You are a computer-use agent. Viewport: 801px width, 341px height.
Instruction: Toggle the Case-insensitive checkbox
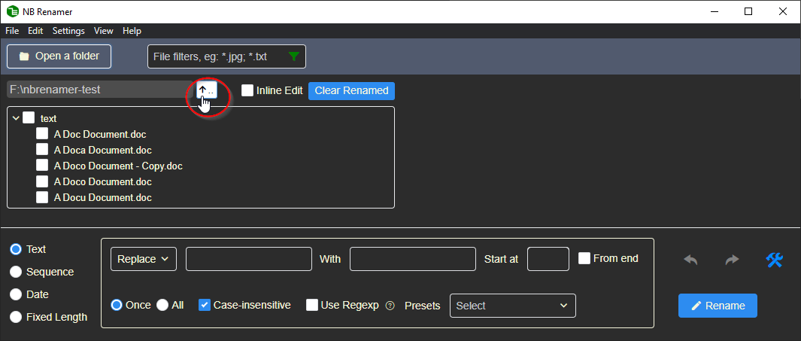205,305
